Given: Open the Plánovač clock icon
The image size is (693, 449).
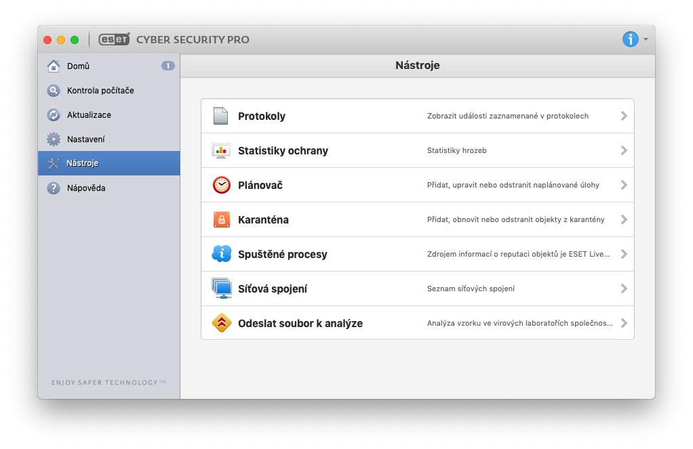Looking at the screenshot, I should coord(221,185).
